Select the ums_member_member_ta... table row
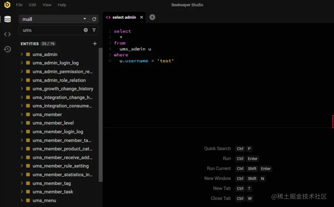The height and width of the screenshot is (207, 334). (x=59, y=140)
